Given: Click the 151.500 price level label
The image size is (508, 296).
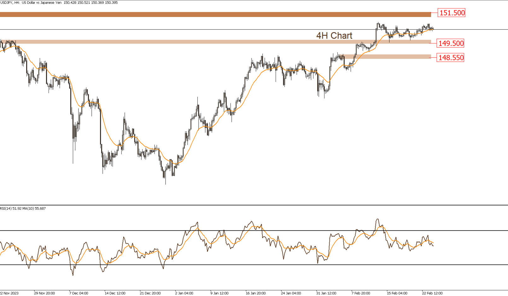Looking at the screenshot, I should 452,13.
